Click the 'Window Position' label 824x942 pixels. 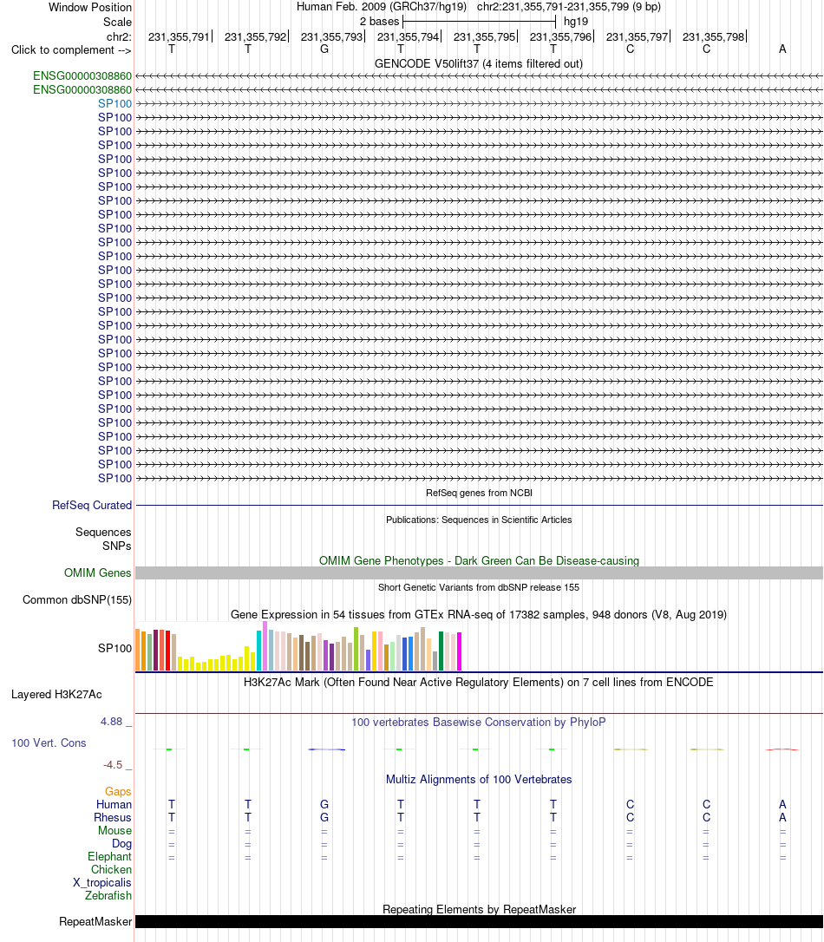click(x=90, y=7)
